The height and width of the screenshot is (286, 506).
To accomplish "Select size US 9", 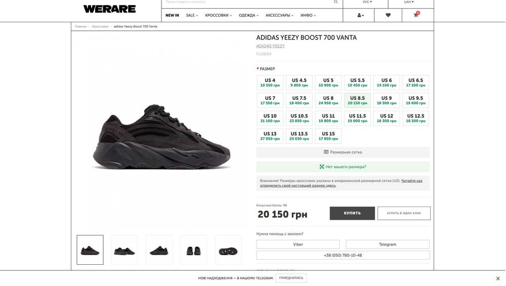I will (387, 100).
